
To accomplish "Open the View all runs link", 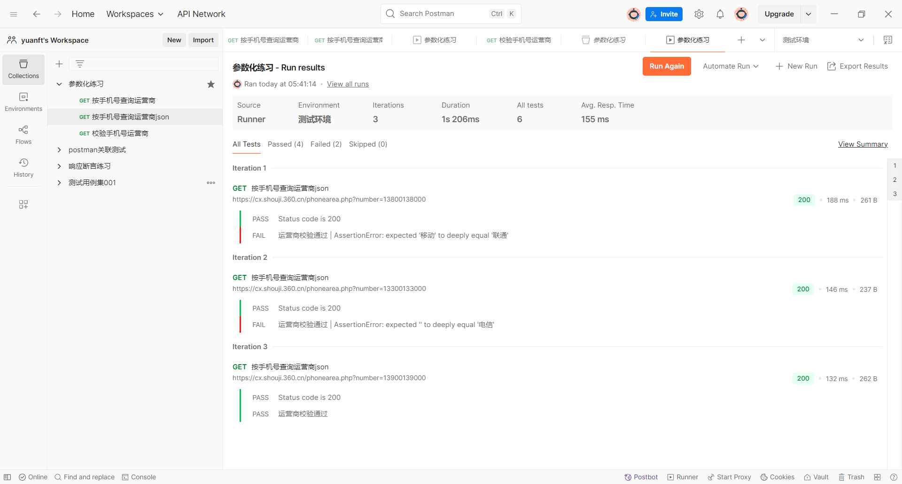I will [348, 84].
